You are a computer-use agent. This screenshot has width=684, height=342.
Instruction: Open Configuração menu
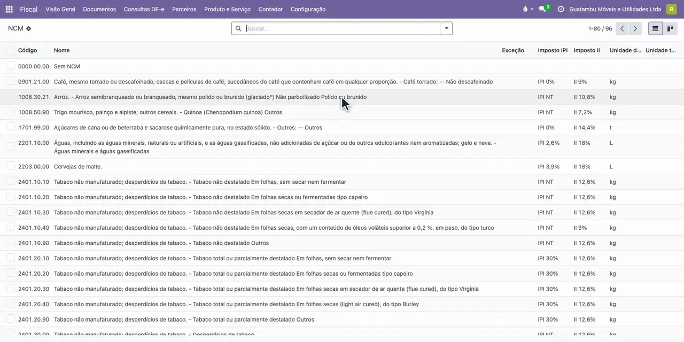coord(308,9)
